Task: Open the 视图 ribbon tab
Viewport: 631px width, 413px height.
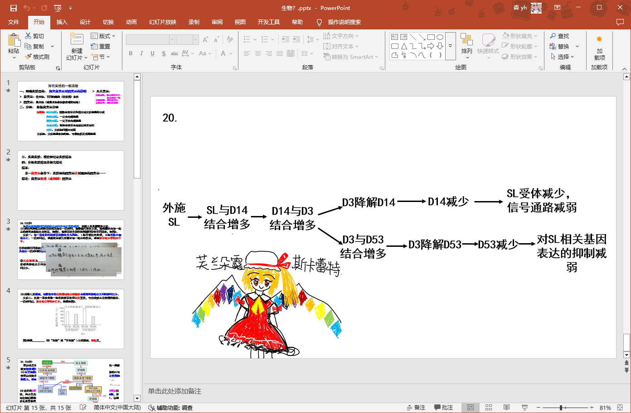Action: click(240, 22)
